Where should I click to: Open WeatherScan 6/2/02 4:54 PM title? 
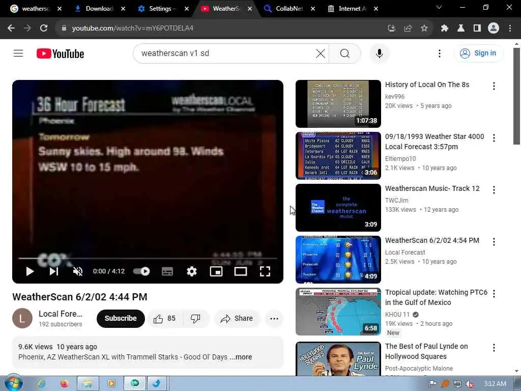(x=432, y=240)
